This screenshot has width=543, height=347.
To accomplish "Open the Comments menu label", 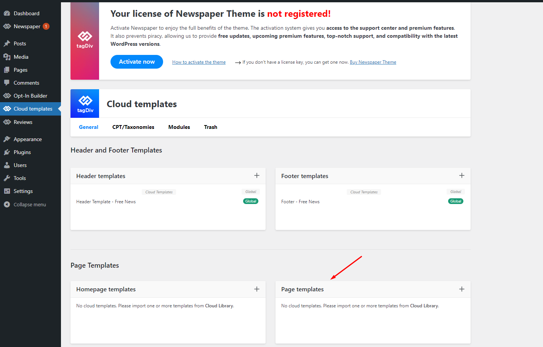I will (26, 83).
